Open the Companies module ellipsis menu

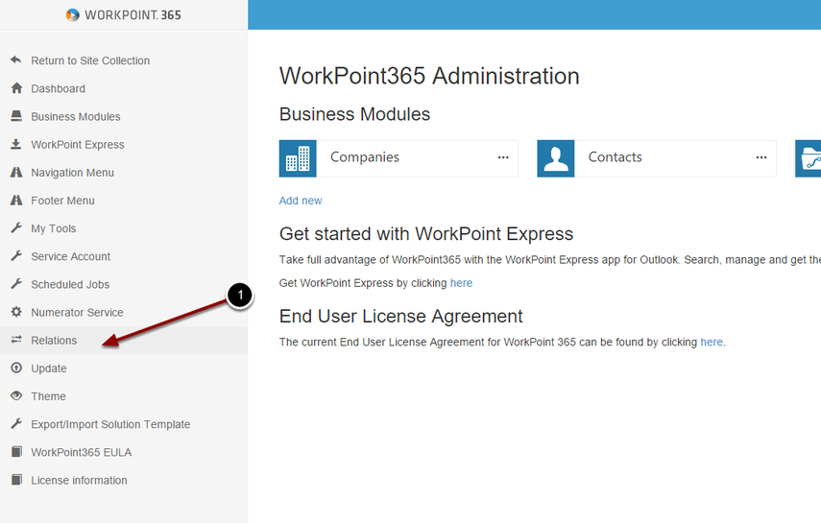tap(503, 157)
